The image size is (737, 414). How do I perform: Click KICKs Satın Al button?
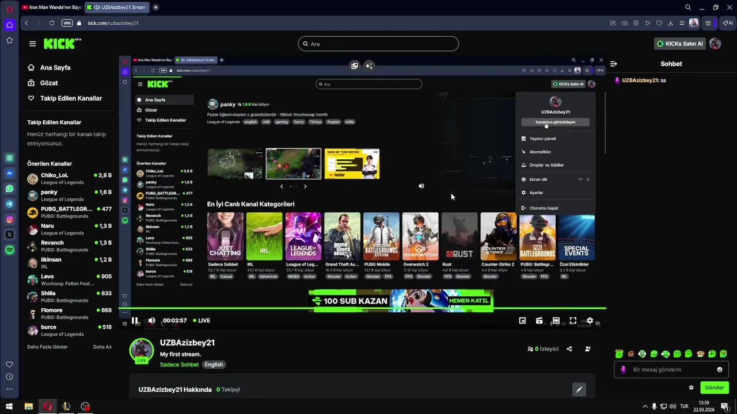(680, 44)
